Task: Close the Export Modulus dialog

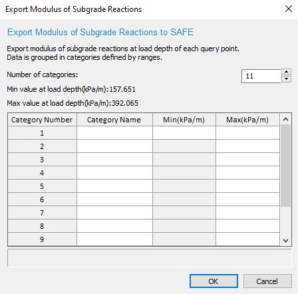Action: [288, 9]
